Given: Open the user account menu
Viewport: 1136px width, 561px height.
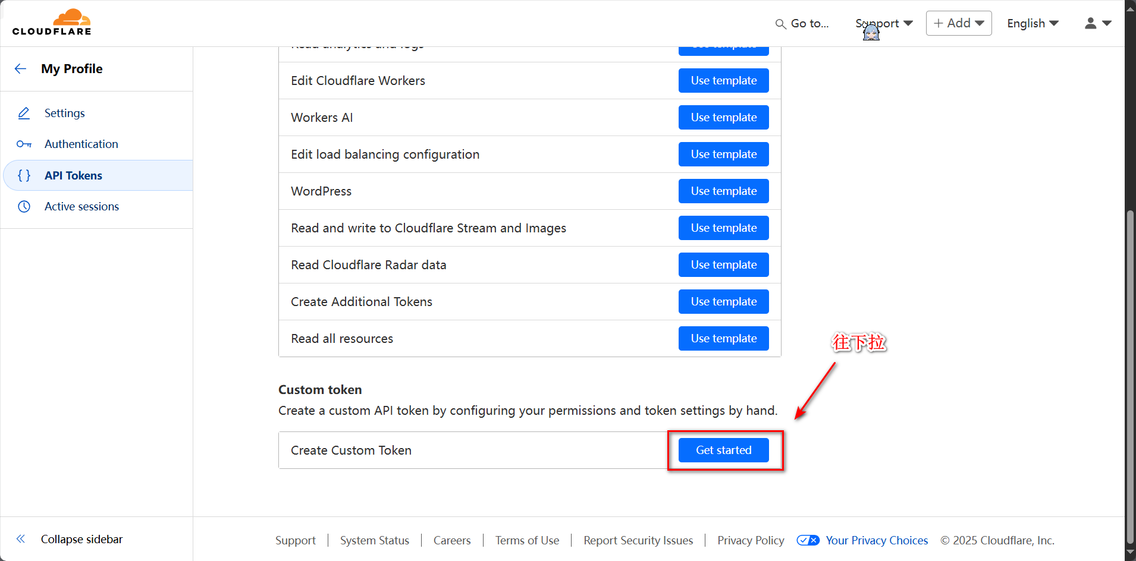Looking at the screenshot, I should tap(1097, 23).
